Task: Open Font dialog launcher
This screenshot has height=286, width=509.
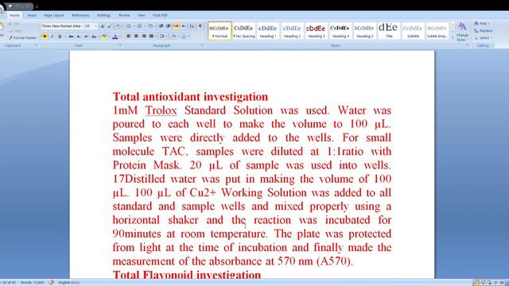Action: (x=120, y=45)
